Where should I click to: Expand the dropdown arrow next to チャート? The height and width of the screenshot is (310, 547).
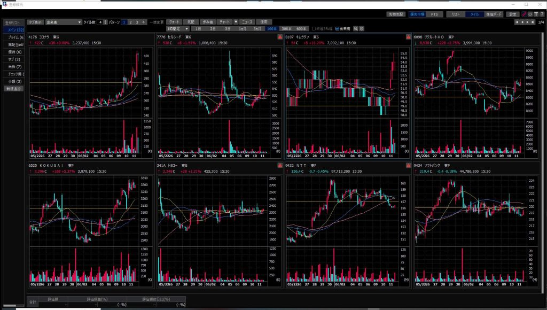pyautogui.click(x=236, y=22)
